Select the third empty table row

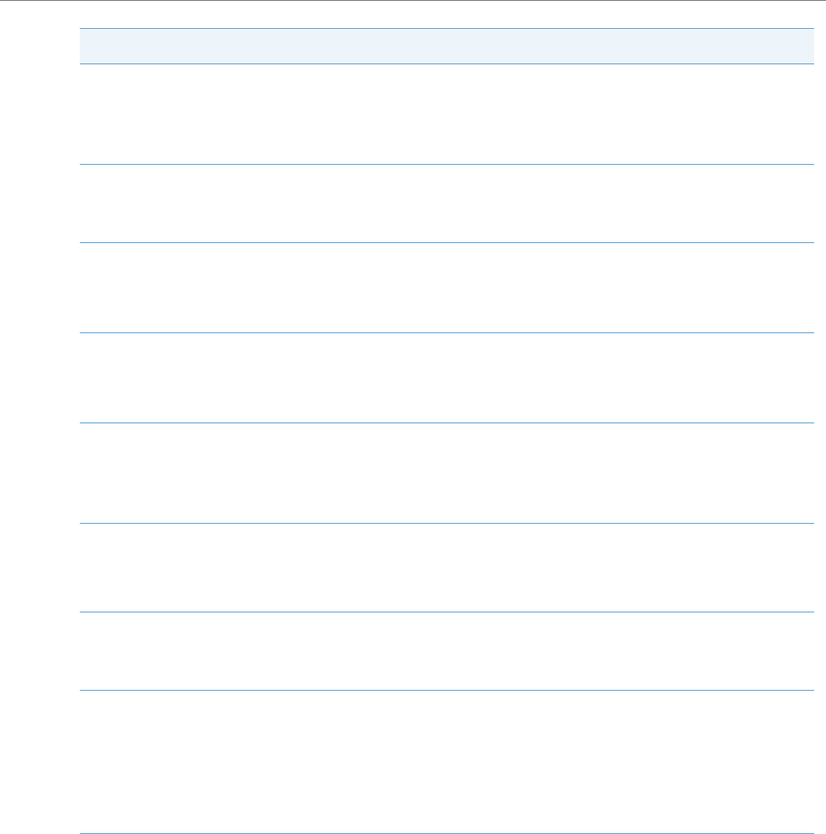447,288
